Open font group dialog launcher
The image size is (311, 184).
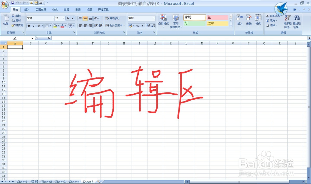[x=74, y=32]
